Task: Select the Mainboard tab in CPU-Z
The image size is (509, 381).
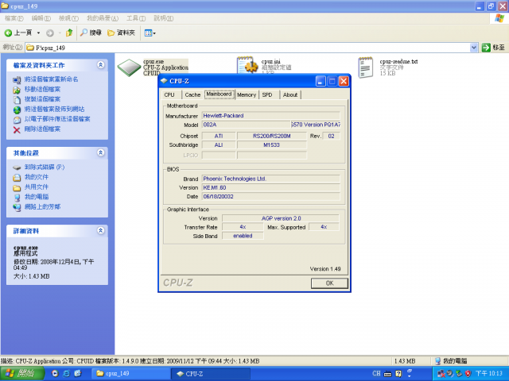Action: click(x=220, y=94)
